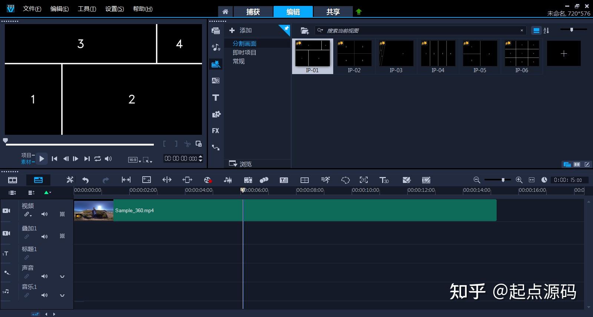Open the 文件 File menu
The height and width of the screenshot is (317, 593).
(x=32, y=9)
